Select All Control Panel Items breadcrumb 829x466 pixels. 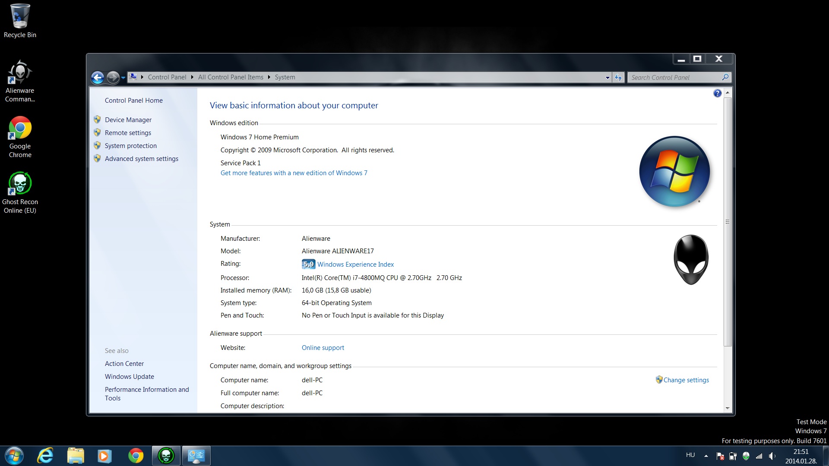(x=231, y=77)
